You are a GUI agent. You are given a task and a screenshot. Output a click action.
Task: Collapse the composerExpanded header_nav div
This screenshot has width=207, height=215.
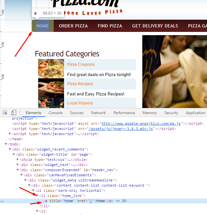point(17,170)
